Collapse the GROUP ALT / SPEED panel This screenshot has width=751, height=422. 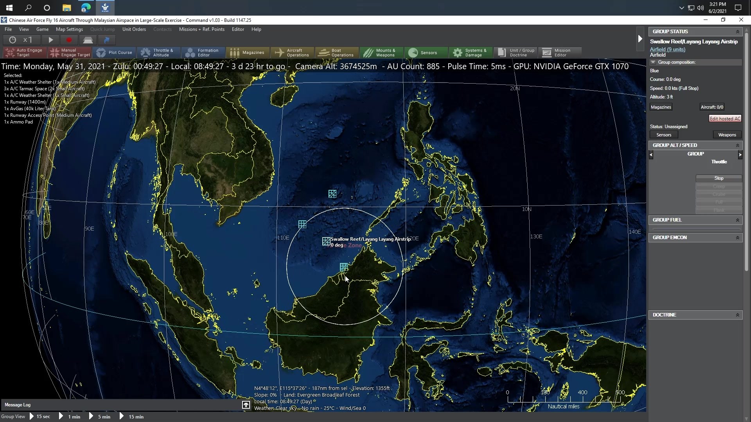(x=738, y=145)
